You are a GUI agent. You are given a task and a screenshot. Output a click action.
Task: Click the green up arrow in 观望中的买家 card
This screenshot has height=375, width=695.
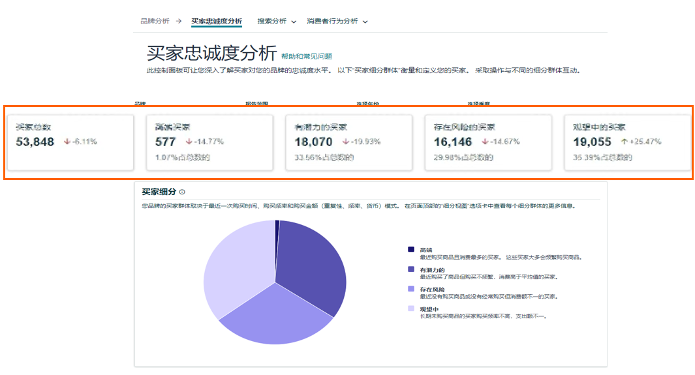tap(624, 142)
